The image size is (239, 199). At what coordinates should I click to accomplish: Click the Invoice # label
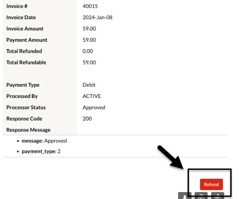(x=17, y=6)
